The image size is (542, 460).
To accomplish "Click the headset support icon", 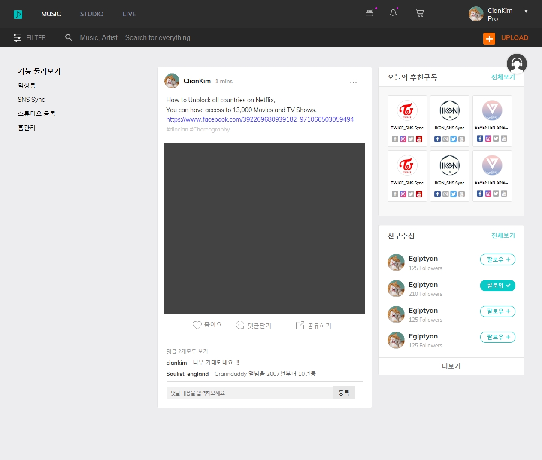I will [517, 64].
